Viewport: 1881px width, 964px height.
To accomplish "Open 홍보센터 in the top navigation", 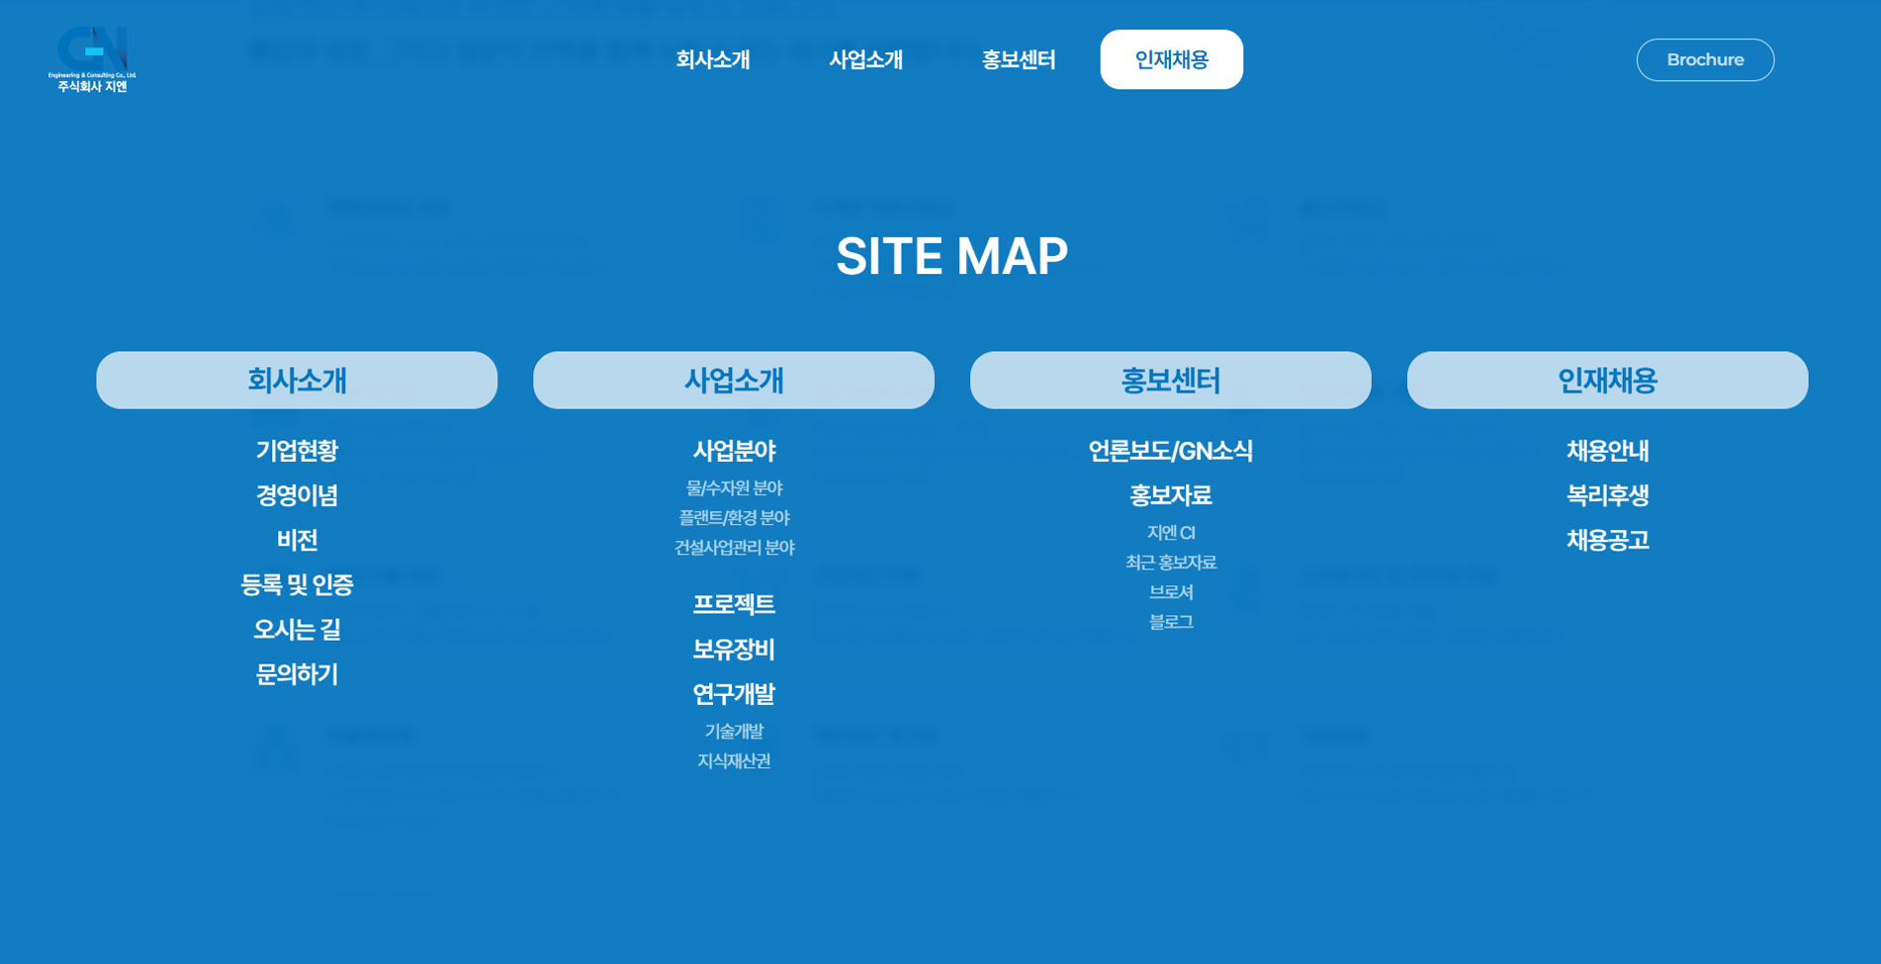I will tap(1018, 60).
